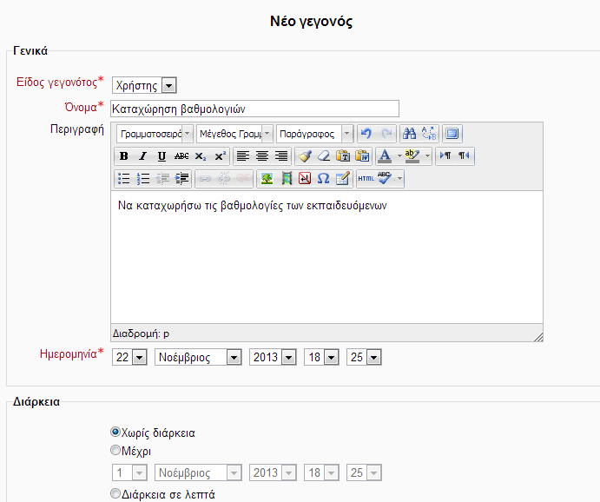
Task: Open the Μέγεθος Γραμμ font size dropdown
Action: [x=234, y=134]
